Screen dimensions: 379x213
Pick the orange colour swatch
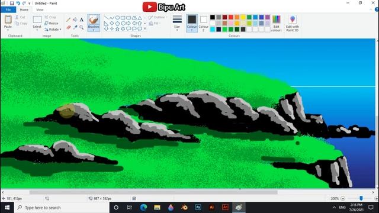[237, 17]
